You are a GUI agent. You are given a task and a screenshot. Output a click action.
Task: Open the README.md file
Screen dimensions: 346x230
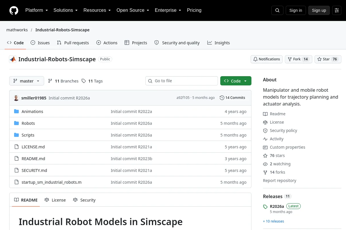pos(33,159)
